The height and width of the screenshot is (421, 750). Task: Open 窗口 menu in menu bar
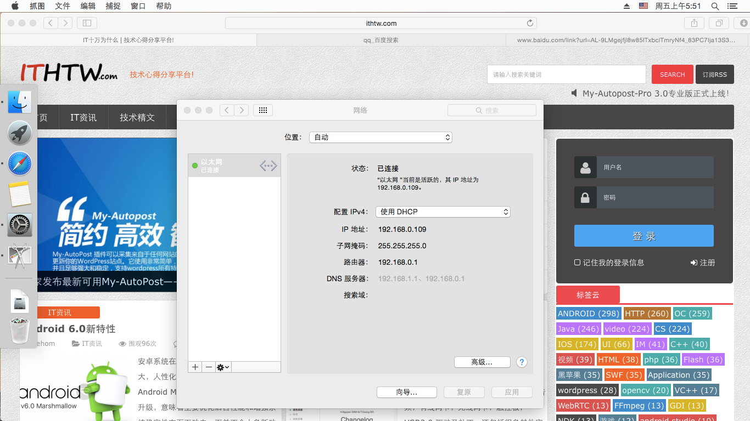click(x=138, y=6)
